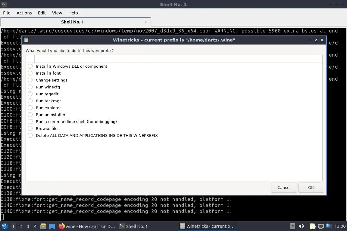The image size is (347, 231).
Task: Select 'Install a Windows DLL or component' radio
Action: (x=30, y=66)
